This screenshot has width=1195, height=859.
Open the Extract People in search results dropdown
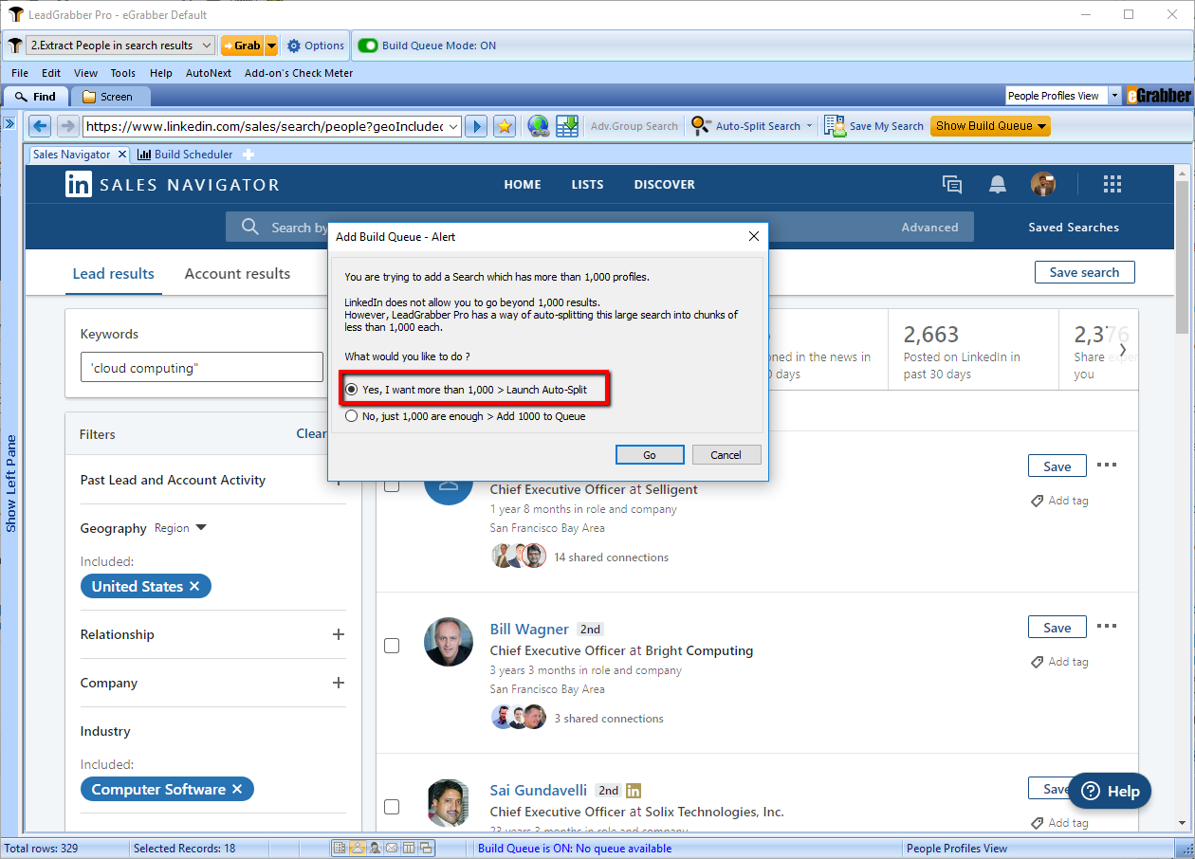[208, 46]
